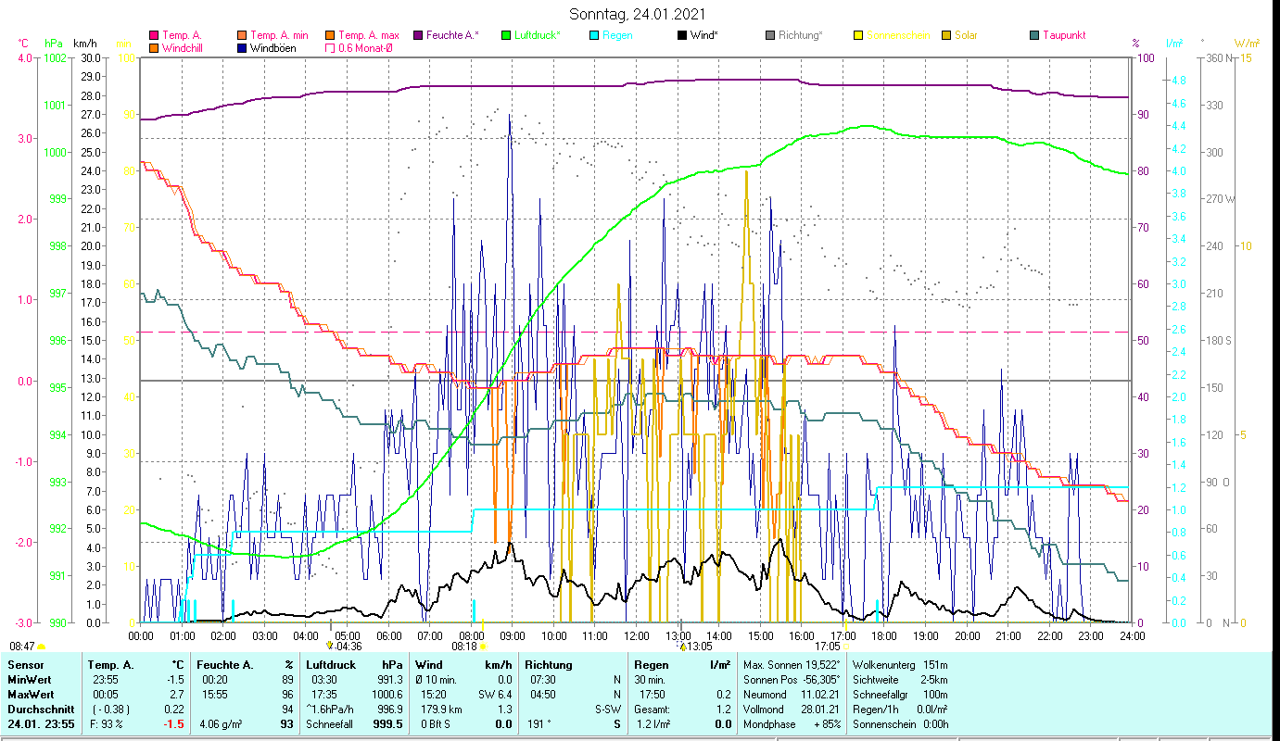The height and width of the screenshot is (741, 1280).
Task: Select the gold Solar legend entry
Action: click(x=959, y=35)
